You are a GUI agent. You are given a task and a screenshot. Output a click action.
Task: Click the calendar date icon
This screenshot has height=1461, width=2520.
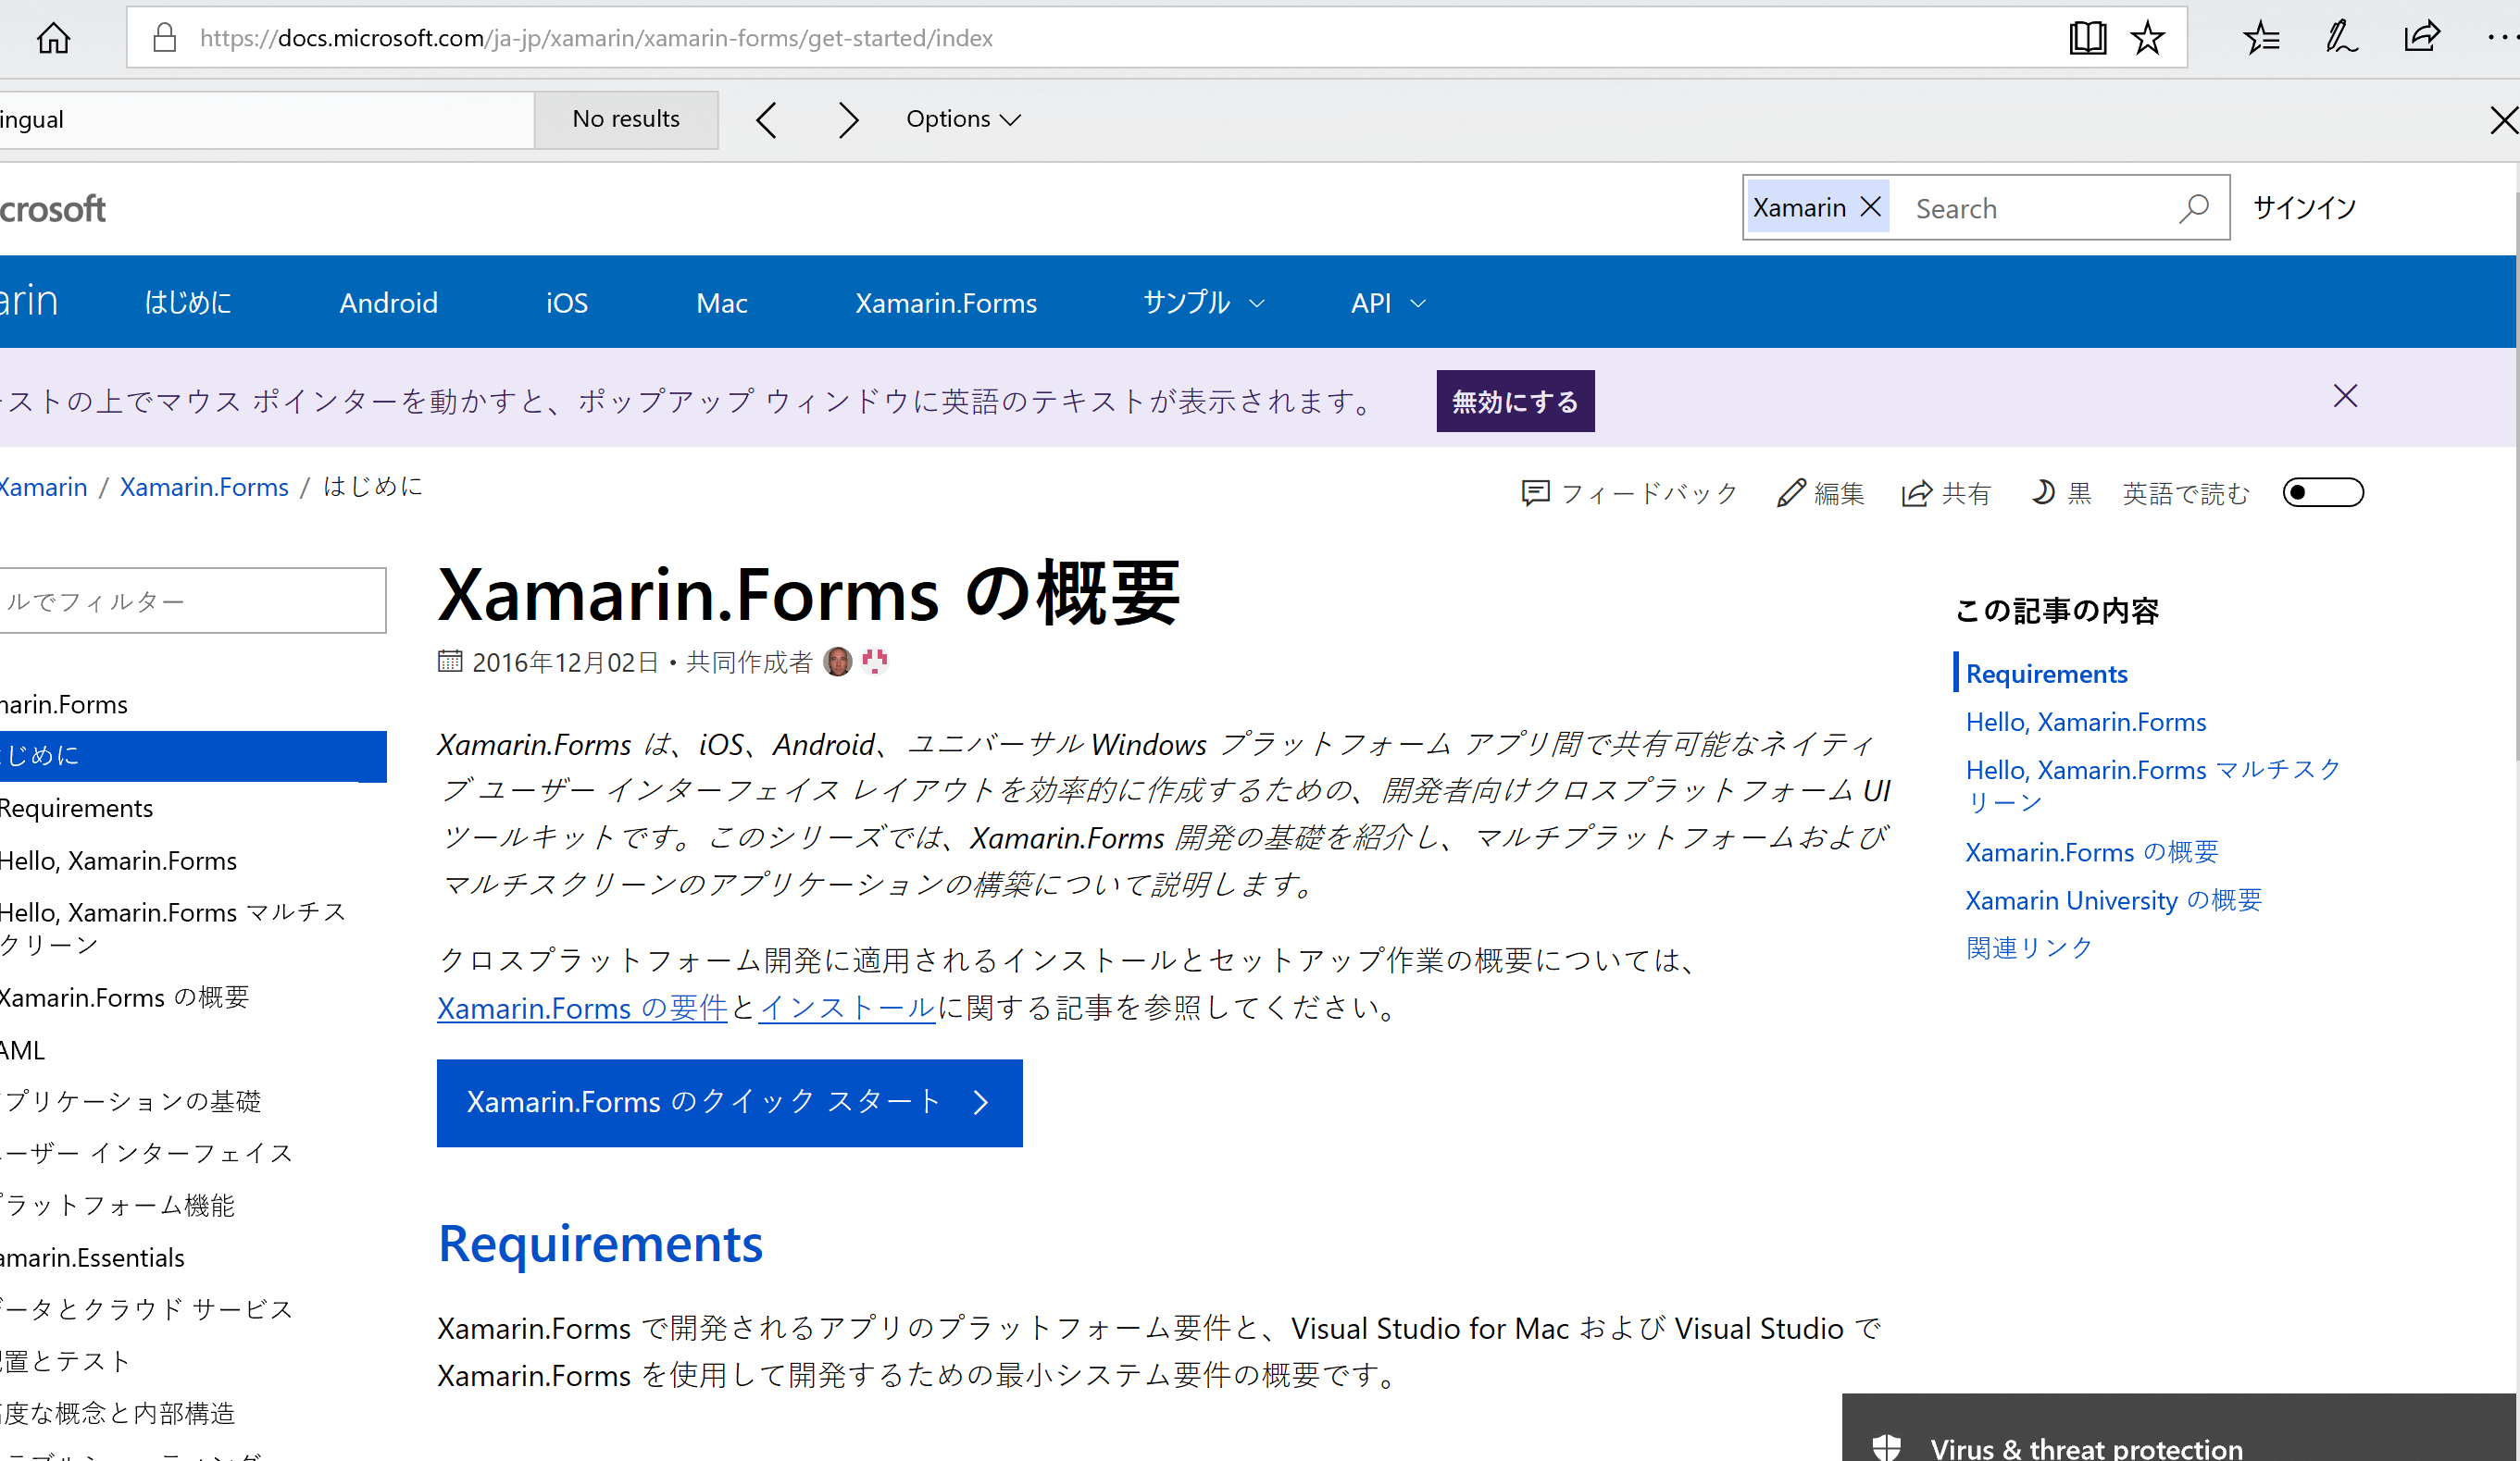(450, 661)
